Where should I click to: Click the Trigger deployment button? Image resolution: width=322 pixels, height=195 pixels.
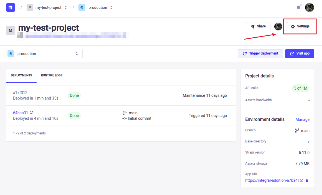pyautogui.click(x=260, y=54)
